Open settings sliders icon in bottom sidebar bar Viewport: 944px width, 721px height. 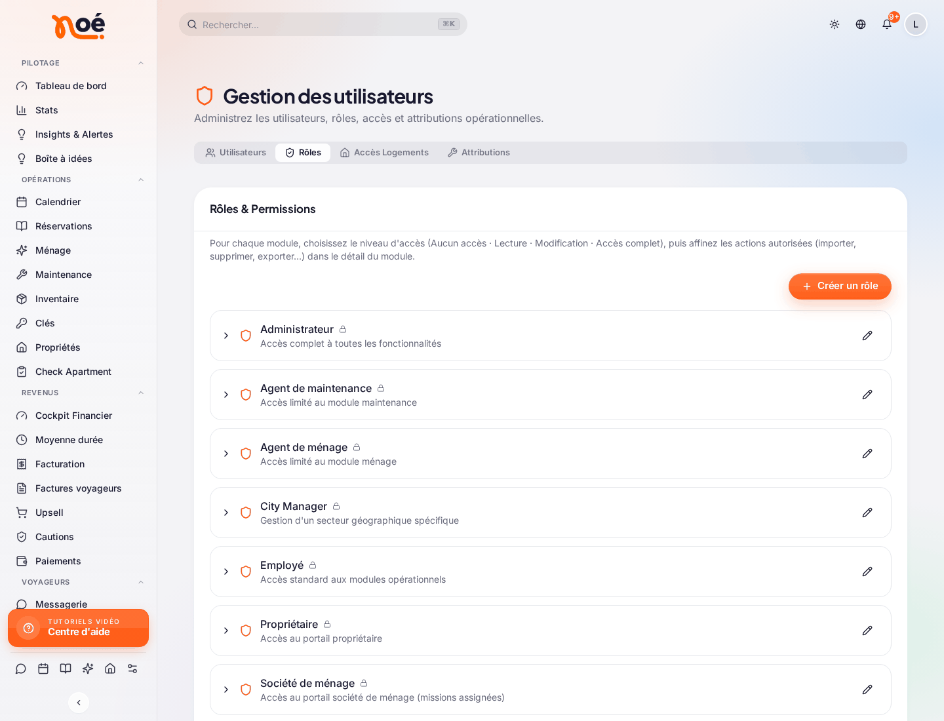click(x=132, y=669)
